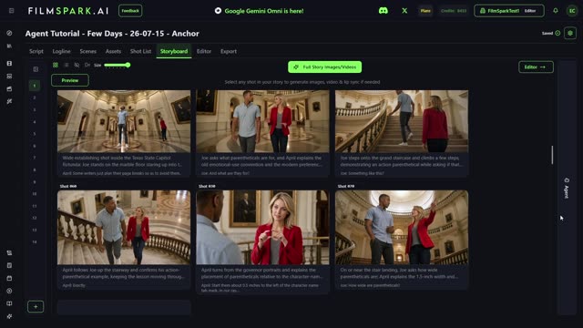Select scene 11 in the scene list

(x=35, y=206)
